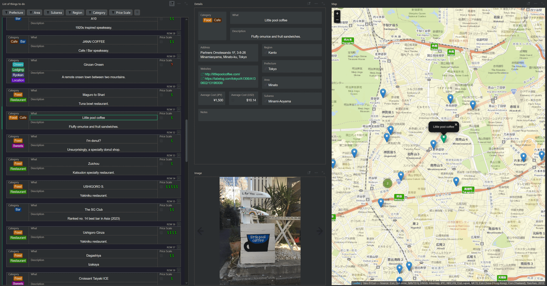Show next image with right arrow
The width and height of the screenshot is (547, 286).
[x=319, y=231]
